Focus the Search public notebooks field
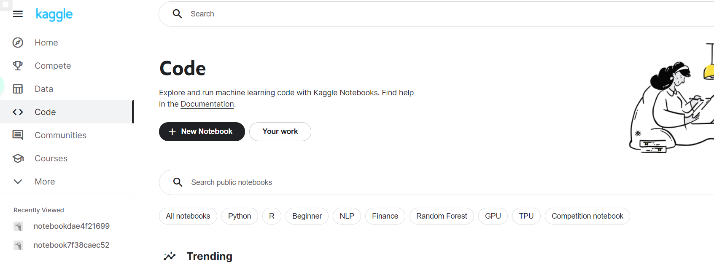The width and height of the screenshot is (714, 262). [x=436, y=182]
